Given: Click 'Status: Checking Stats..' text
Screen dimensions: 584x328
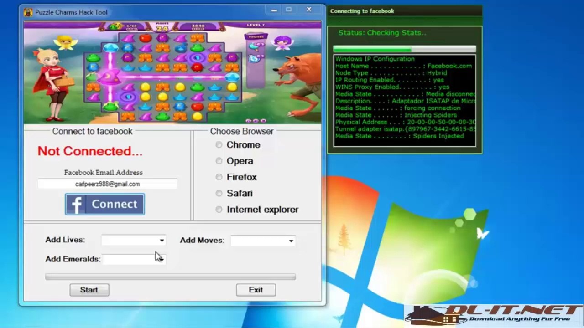Looking at the screenshot, I should click(382, 33).
